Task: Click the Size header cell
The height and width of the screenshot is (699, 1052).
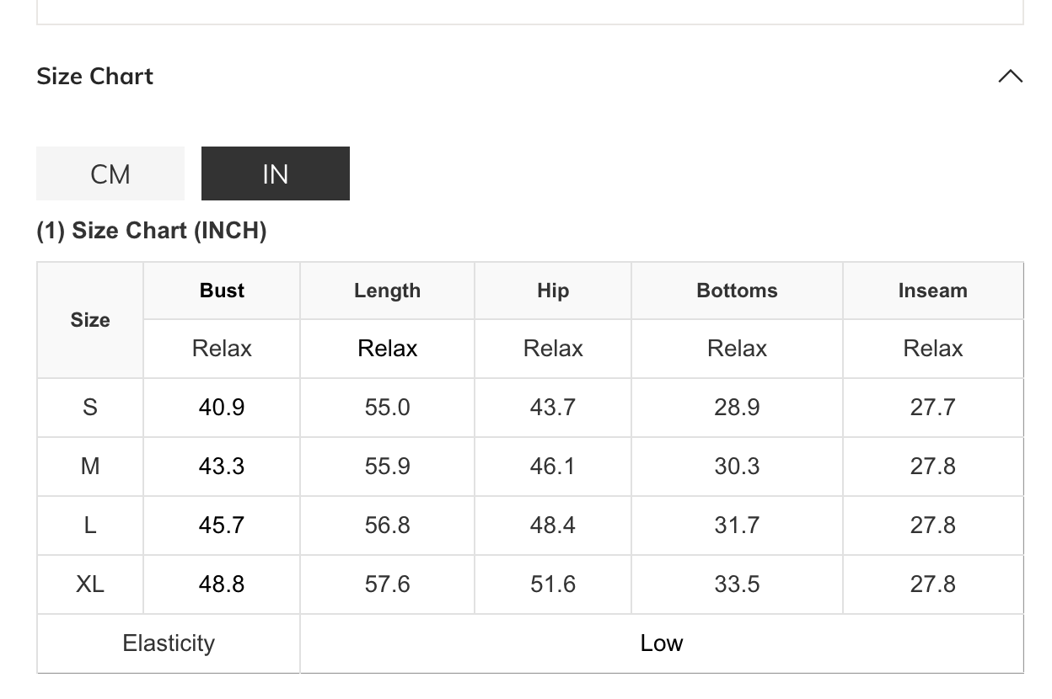Action: [x=90, y=320]
